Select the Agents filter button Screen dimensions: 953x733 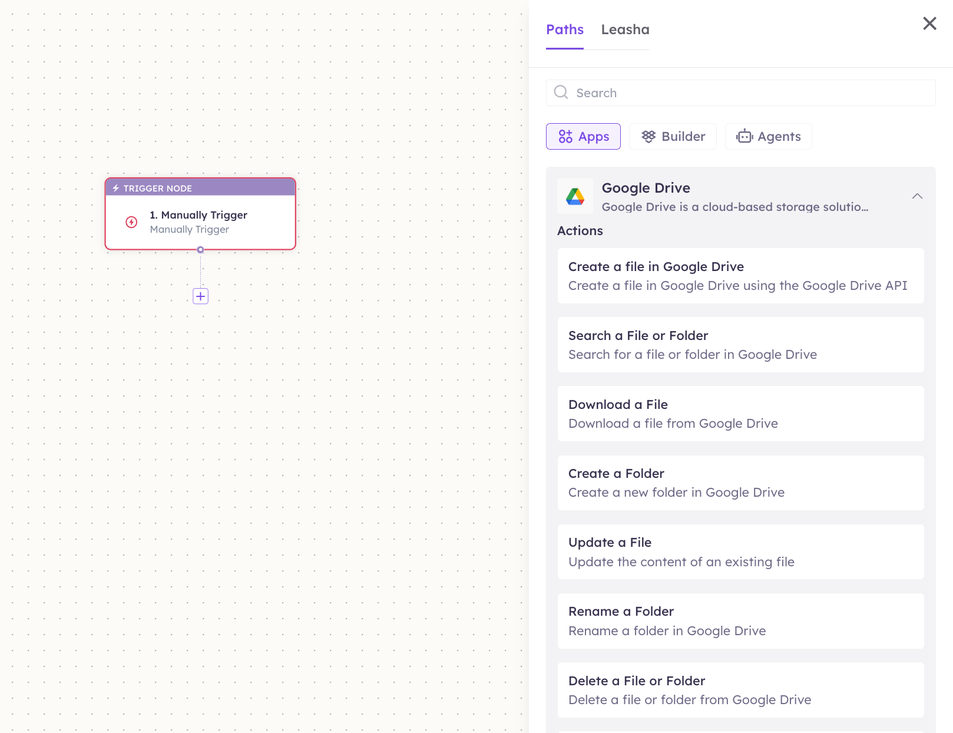(x=768, y=137)
